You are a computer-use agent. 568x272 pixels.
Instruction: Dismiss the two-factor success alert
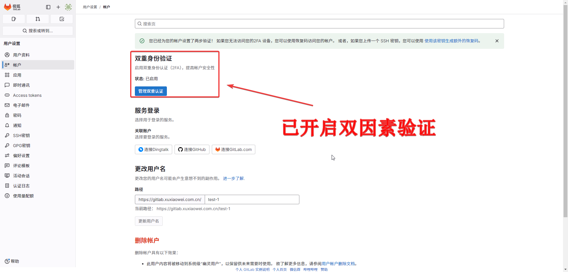497,41
